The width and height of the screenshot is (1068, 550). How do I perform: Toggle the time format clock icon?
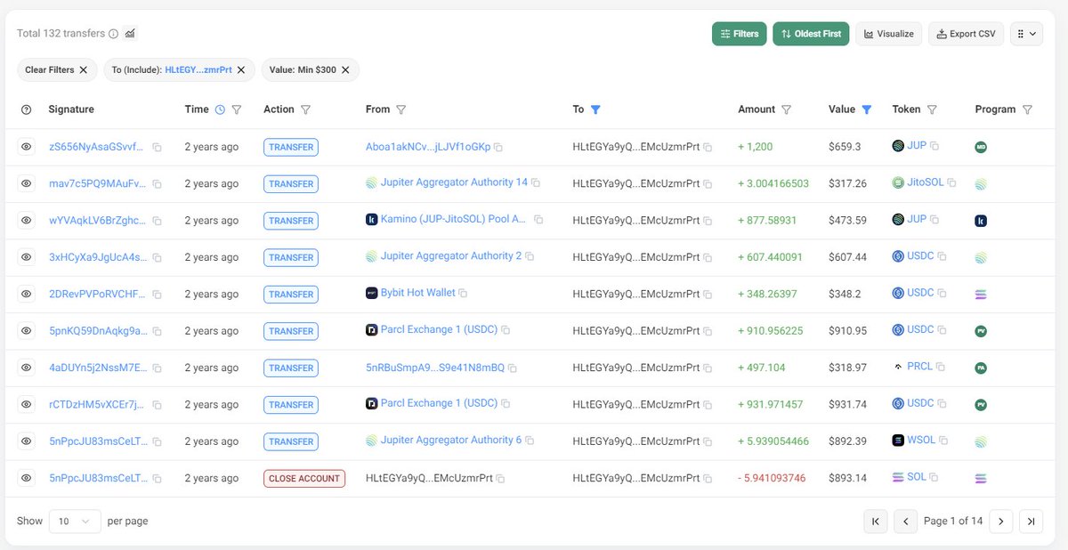click(220, 109)
